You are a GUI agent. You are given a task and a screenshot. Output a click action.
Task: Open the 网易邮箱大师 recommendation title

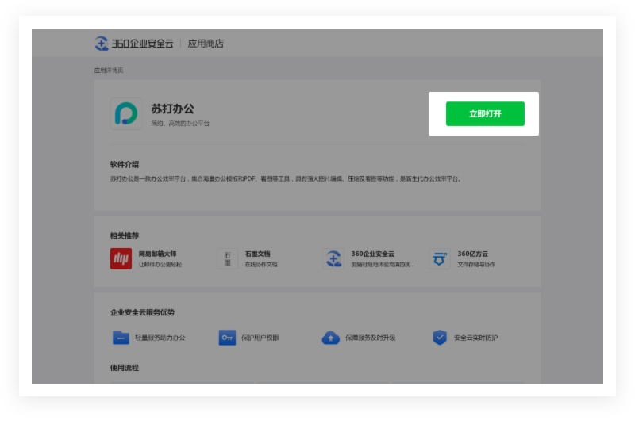tap(157, 254)
